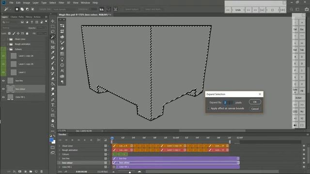Click the lock transparent pixels icon
The image size is (310, 174).
tap(9, 33)
